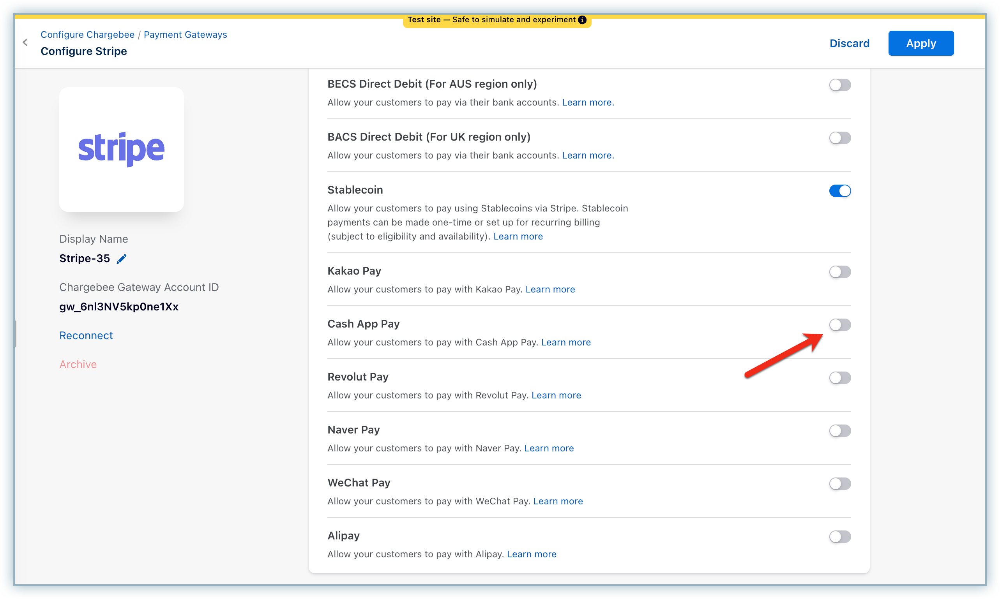Click Archive to archive gateway
Viewport: 1000px width, 599px height.
coord(78,364)
